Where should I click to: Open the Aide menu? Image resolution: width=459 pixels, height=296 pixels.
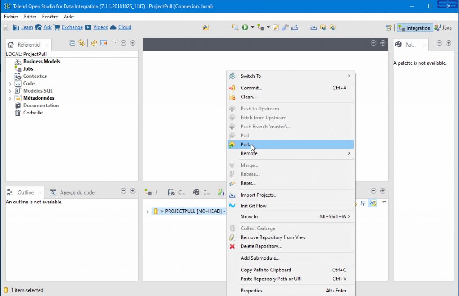69,17
